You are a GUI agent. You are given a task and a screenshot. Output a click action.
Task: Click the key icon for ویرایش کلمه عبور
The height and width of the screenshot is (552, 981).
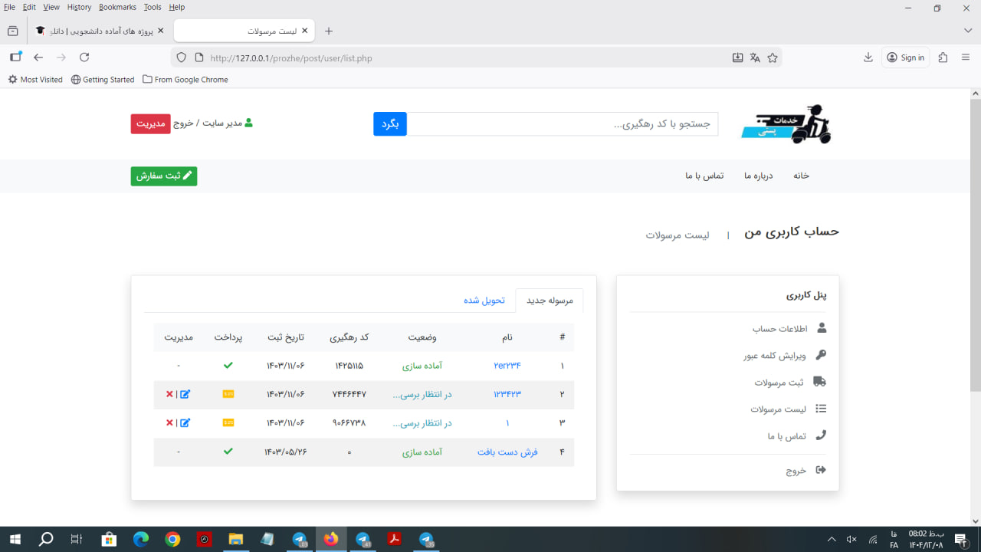point(821,355)
